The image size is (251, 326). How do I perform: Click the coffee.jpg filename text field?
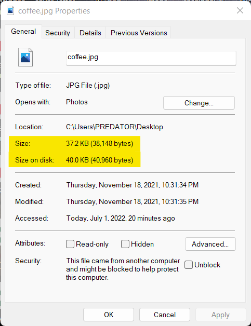click(151, 58)
